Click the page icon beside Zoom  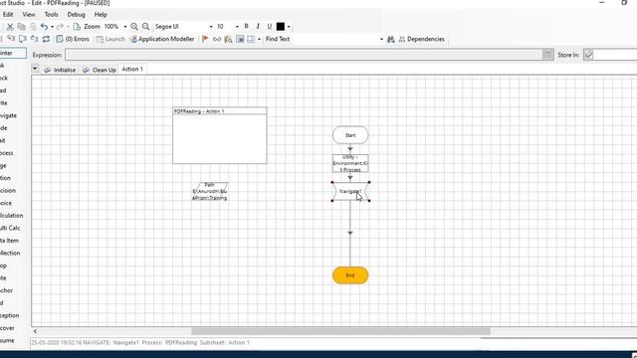click(77, 27)
